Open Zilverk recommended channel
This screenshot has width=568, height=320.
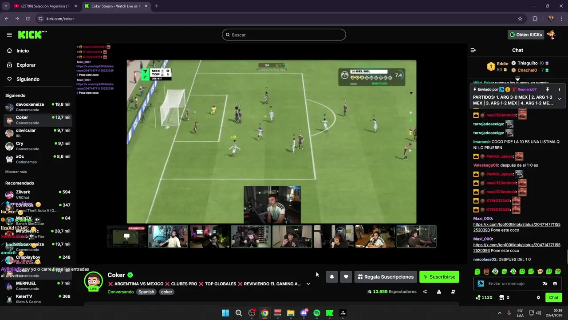click(x=38, y=195)
